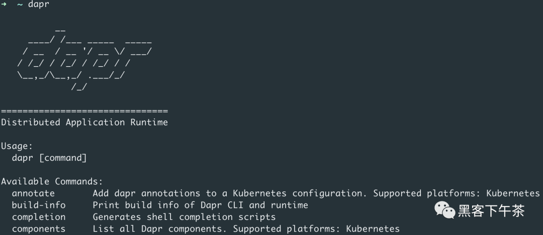
Task: Click the WeChat logo in the watermark
Action: tap(445, 210)
